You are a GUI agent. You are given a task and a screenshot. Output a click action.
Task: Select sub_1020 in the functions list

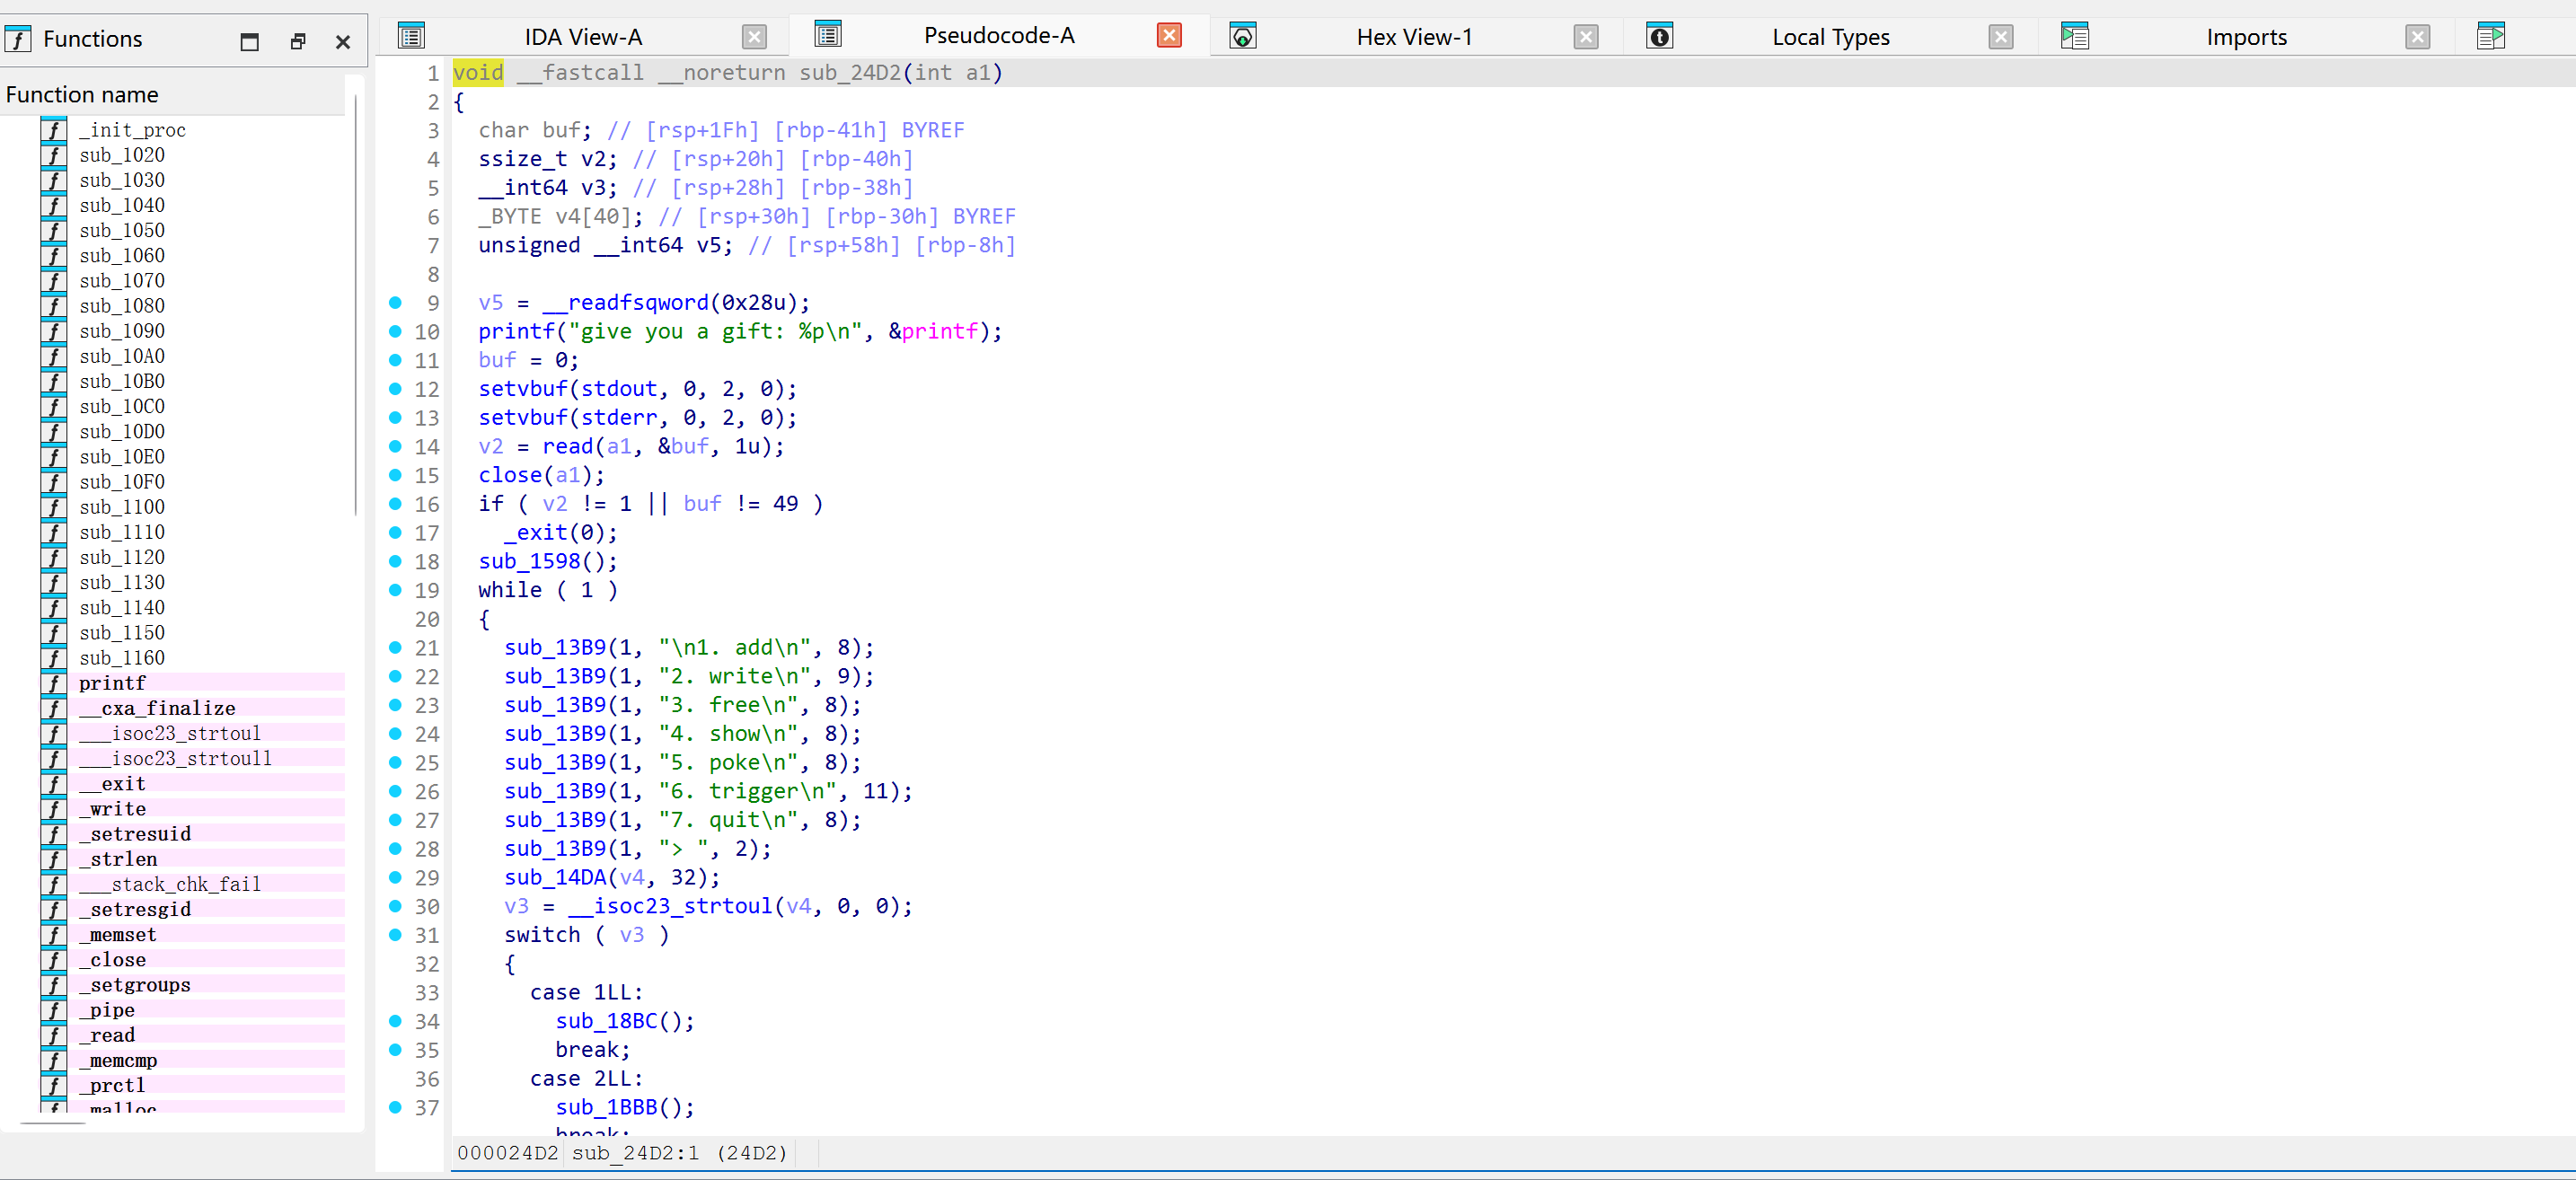(122, 155)
